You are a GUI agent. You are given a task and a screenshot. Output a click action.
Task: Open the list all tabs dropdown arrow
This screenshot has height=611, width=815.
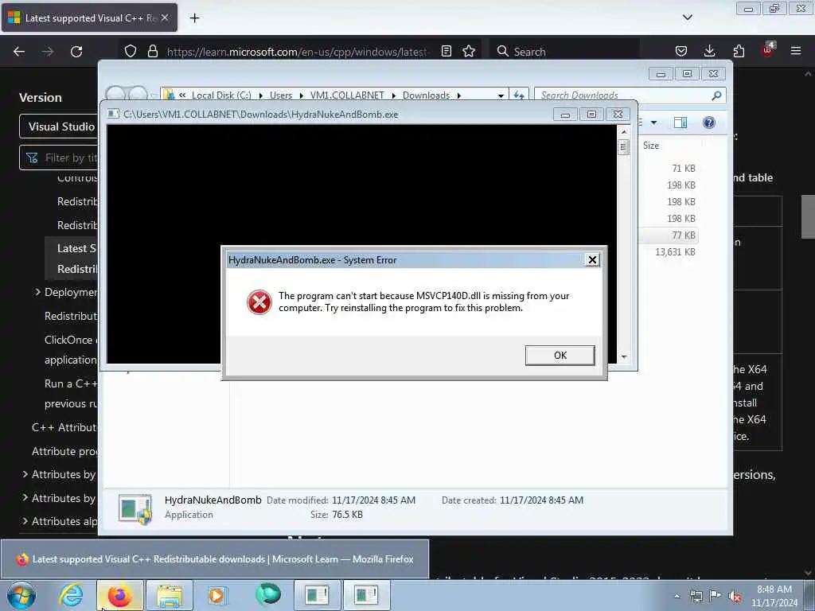(x=687, y=18)
